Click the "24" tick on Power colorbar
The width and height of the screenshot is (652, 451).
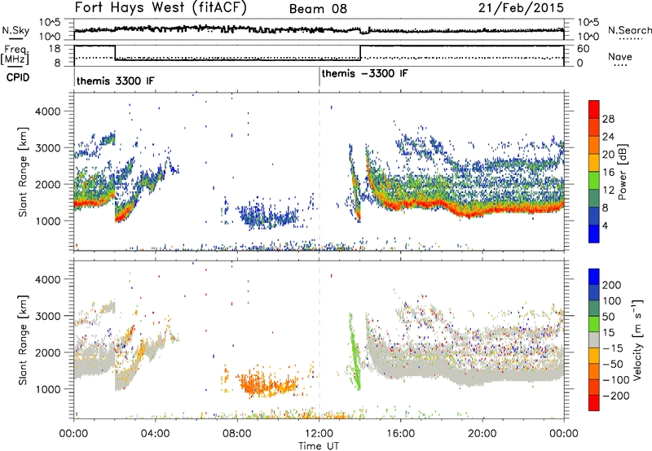(x=608, y=137)
